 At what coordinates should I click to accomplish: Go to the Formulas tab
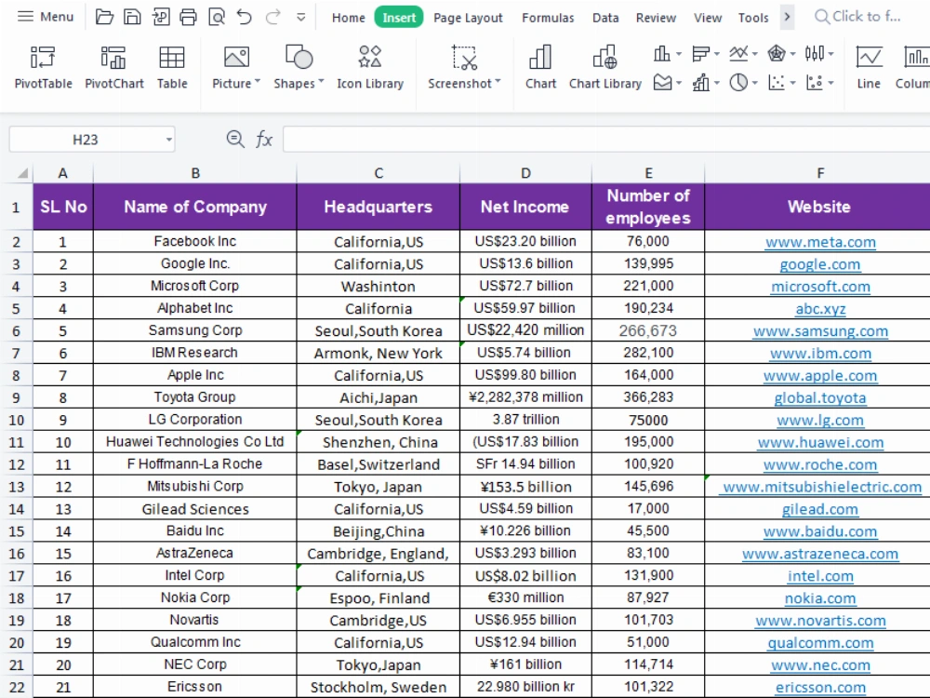(548, 18)
